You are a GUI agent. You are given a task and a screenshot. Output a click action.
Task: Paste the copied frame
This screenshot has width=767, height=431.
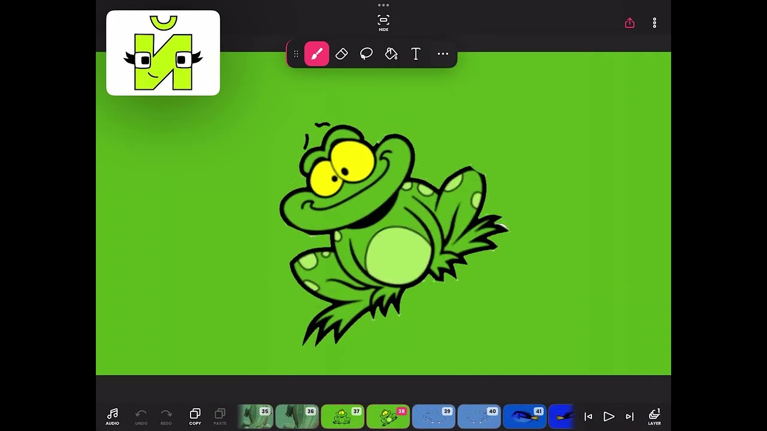click(220, 417)
